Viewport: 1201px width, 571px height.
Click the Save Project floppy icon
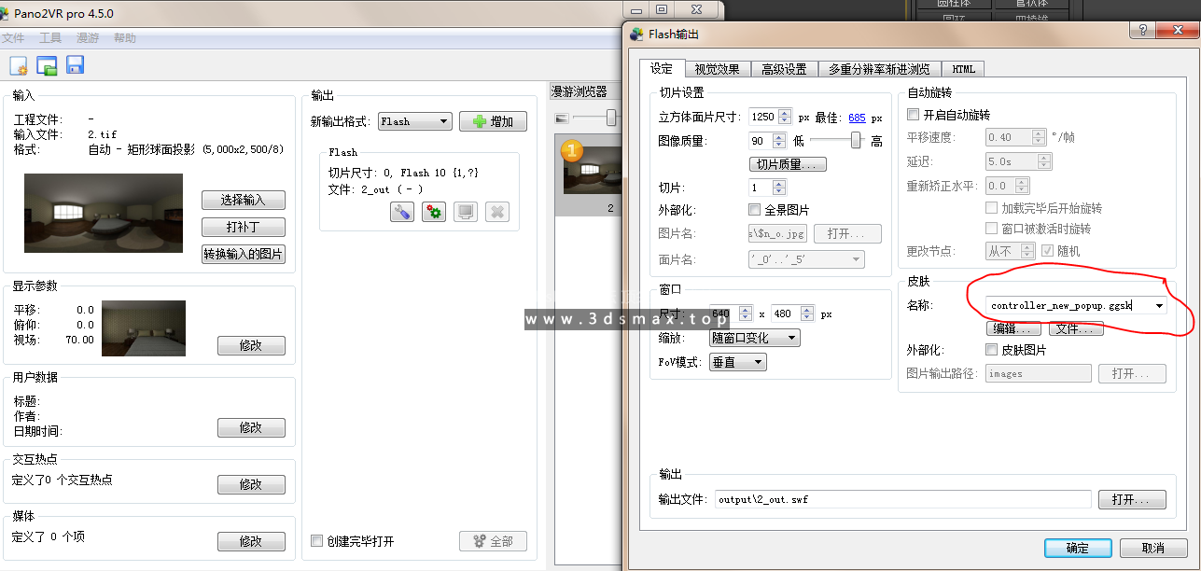(75, 65)
